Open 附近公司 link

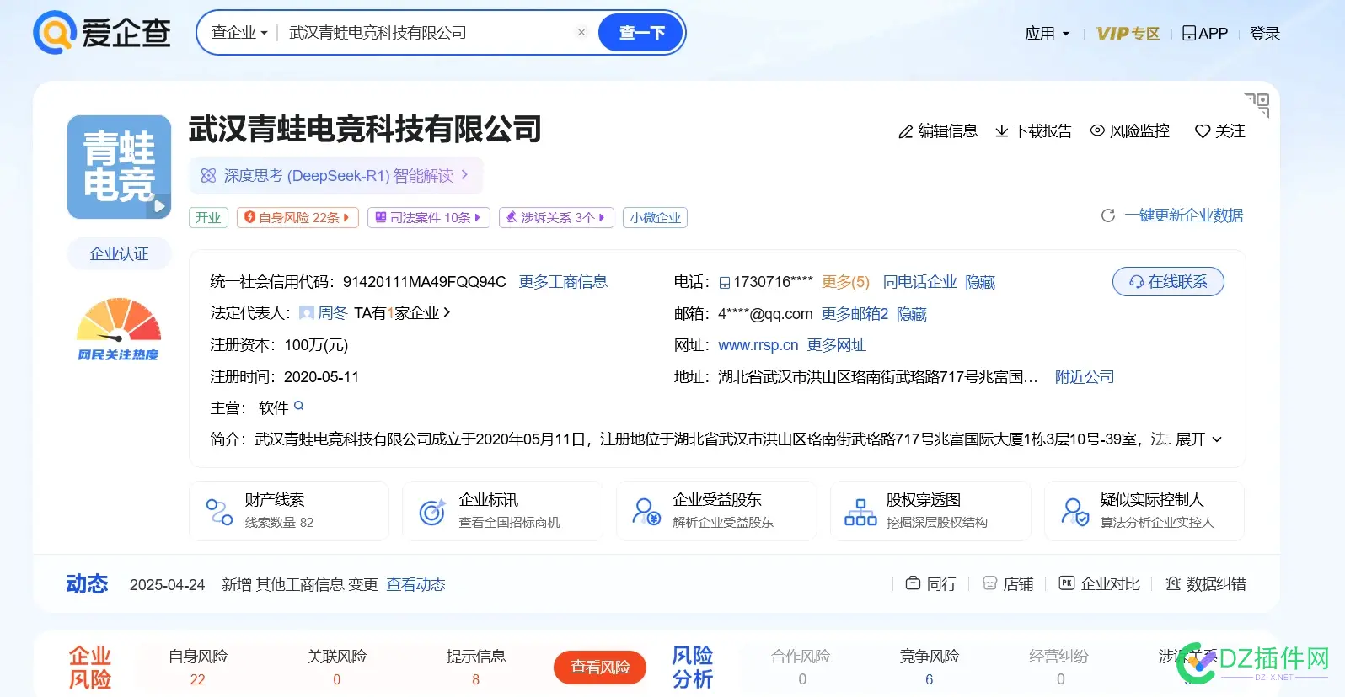coord(1085,377)
